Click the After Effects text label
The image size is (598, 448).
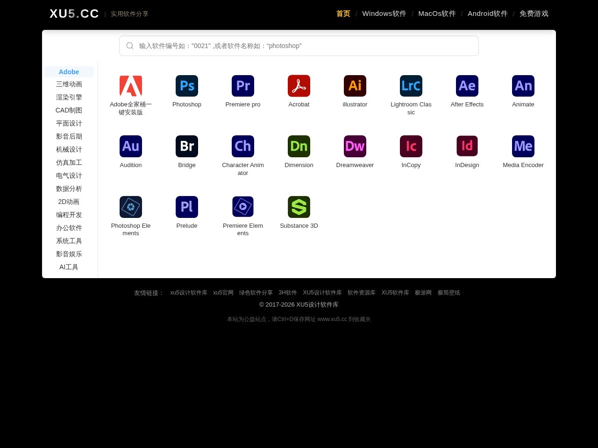pyautogui.click(x=467, y=105)
